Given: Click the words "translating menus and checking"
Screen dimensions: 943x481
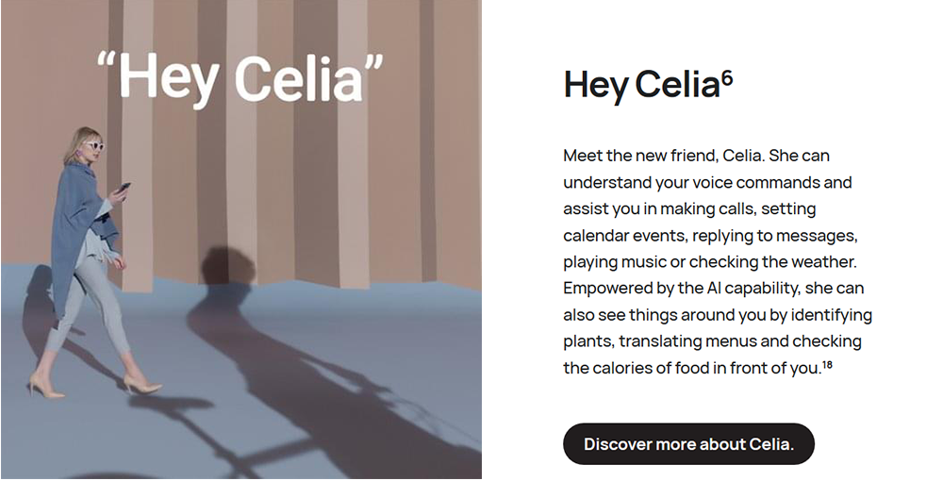Looking at the screenshot, I should pyautogui.click(x=740, y=340).
